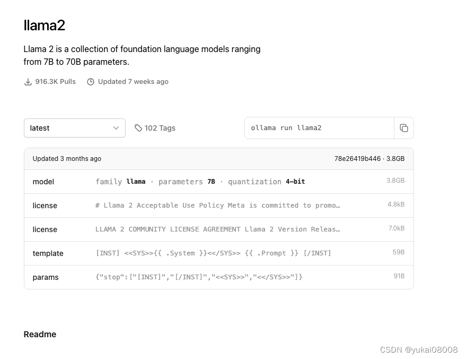Click the Llama 2 description paragraph

(142, 55)
